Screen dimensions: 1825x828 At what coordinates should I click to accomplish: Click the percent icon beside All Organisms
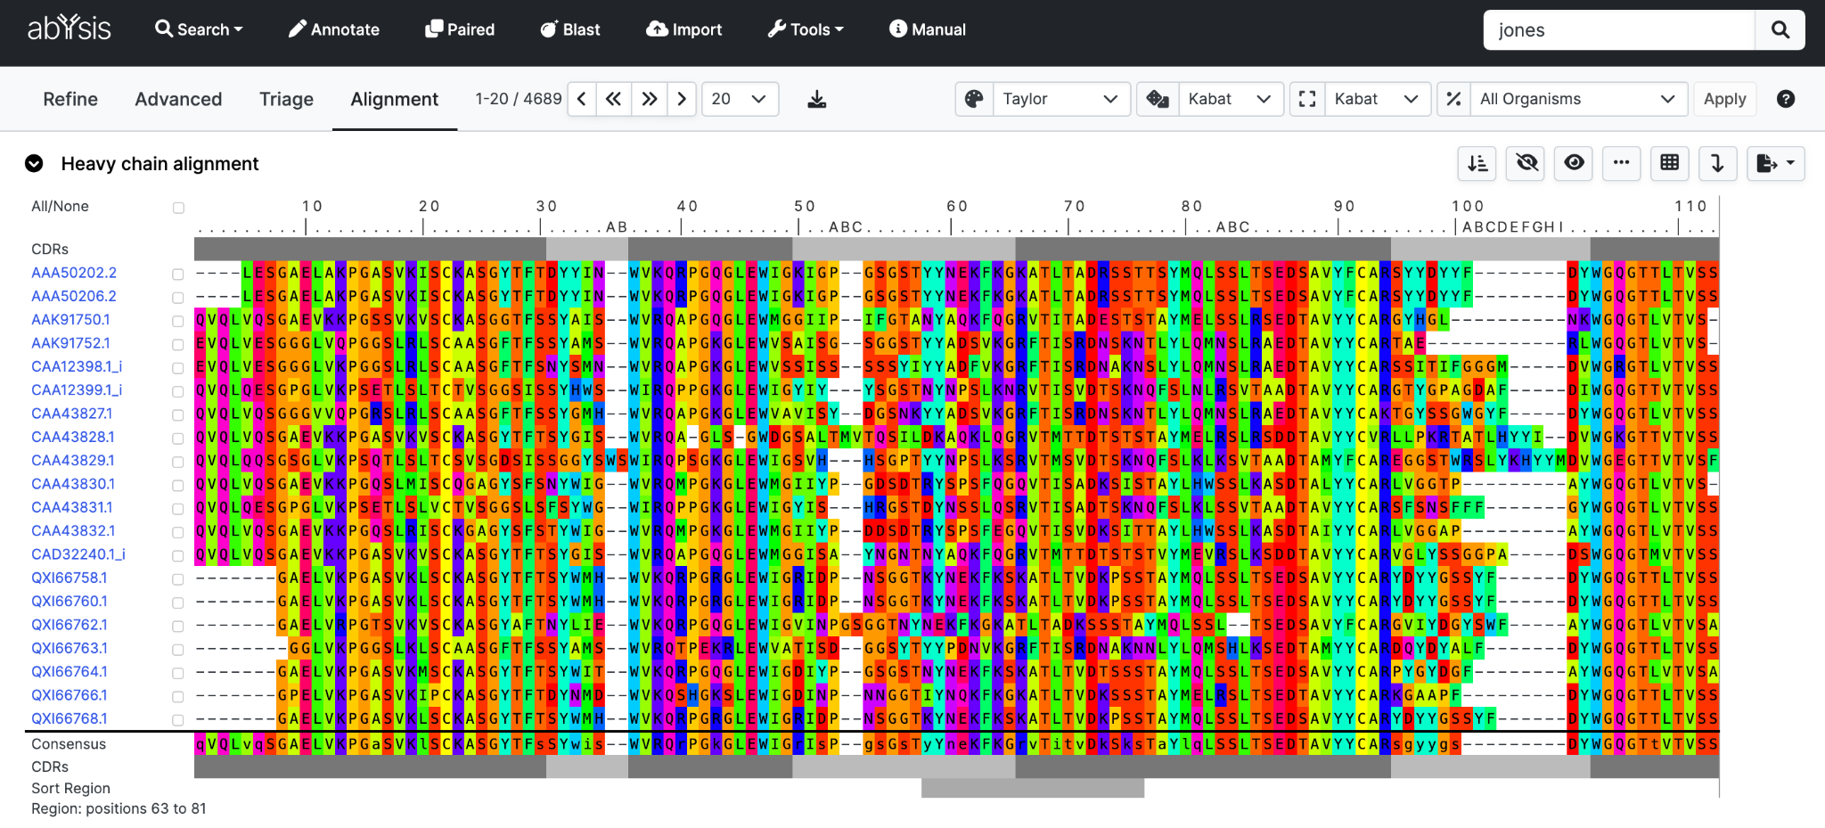click(x=1453, y=99)
